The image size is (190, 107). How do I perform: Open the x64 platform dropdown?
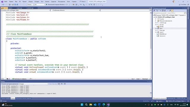[39, 4]
